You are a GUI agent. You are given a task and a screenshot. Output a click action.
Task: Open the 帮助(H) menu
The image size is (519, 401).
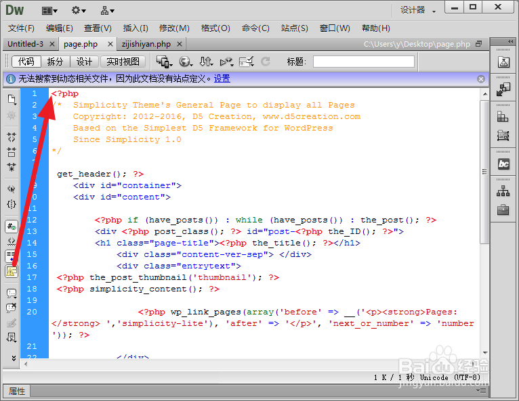click(x=375, y=28)
